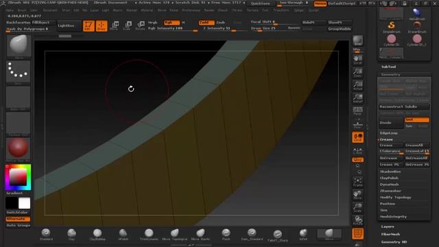The width and height of the screenshot is (439, 247).
Task: Click the AAHalf icon
Action: coord(357,98)
